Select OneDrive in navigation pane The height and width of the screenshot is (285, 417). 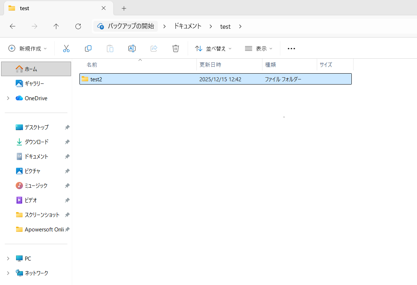(x=36, y=98)
